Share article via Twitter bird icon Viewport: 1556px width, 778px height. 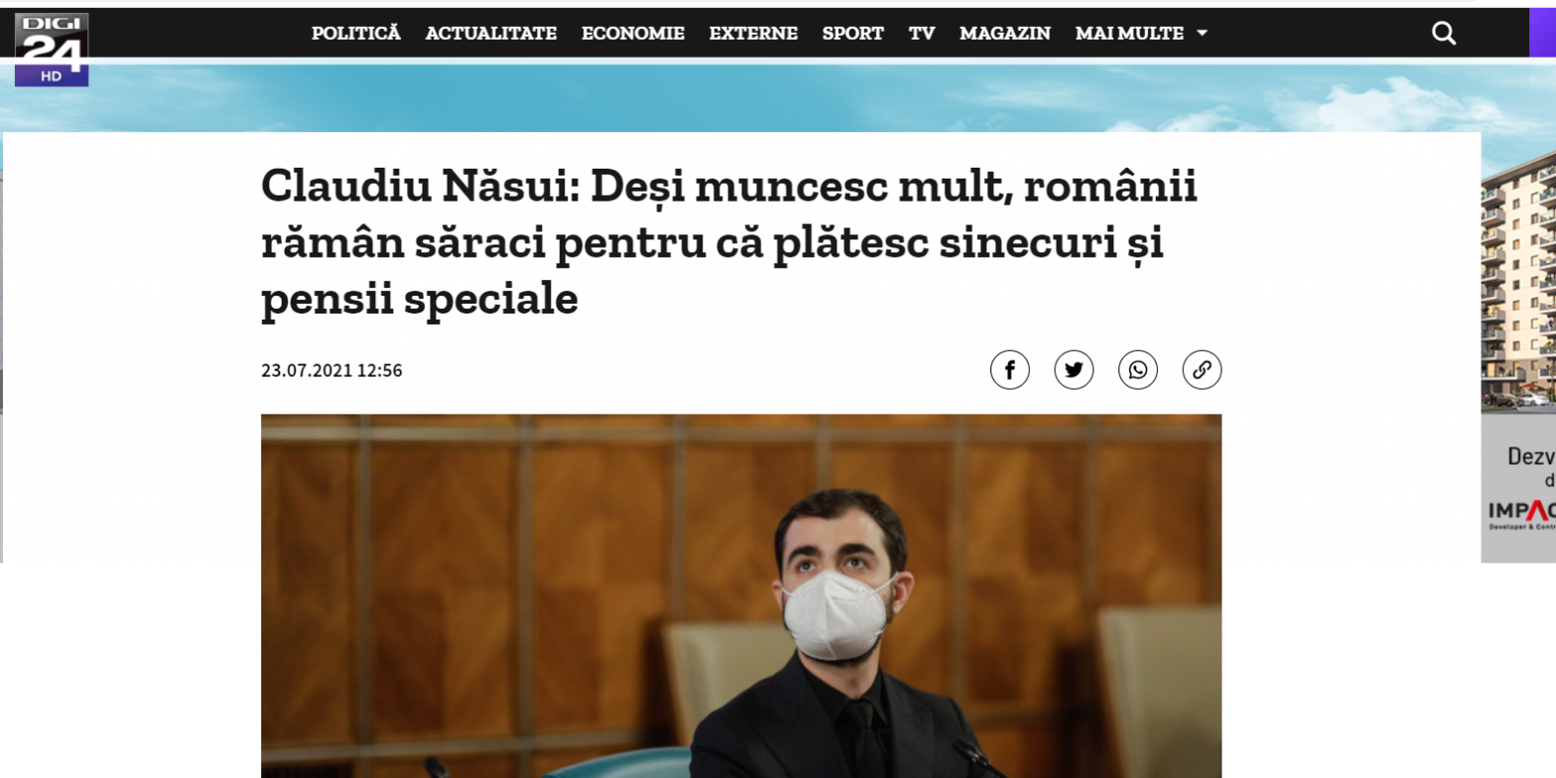click(1074, 370)
